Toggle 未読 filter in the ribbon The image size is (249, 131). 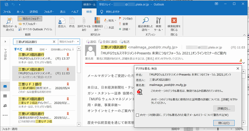[109, 27]
